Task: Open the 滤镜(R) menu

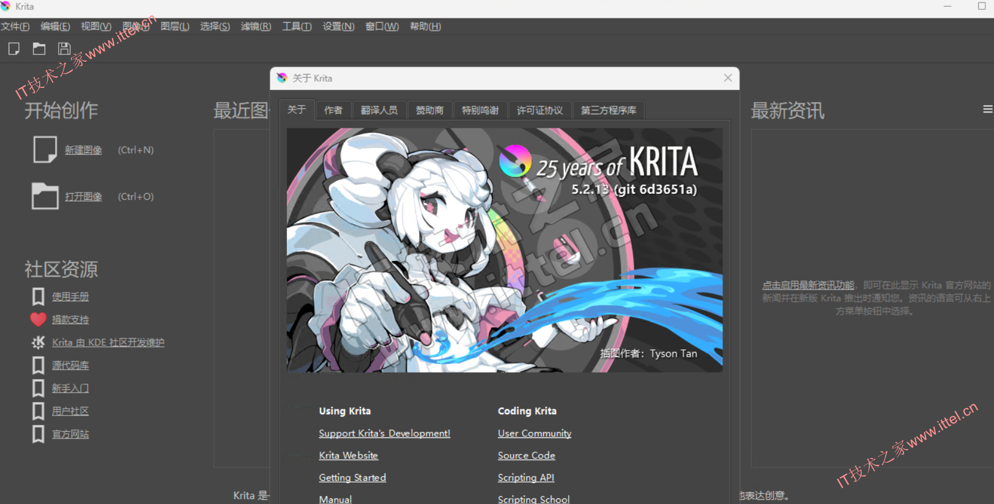Action: (x=256, y=26)
